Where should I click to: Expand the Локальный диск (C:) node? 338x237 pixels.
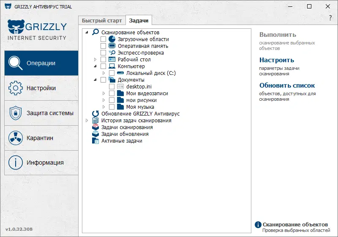pos(104,73)
